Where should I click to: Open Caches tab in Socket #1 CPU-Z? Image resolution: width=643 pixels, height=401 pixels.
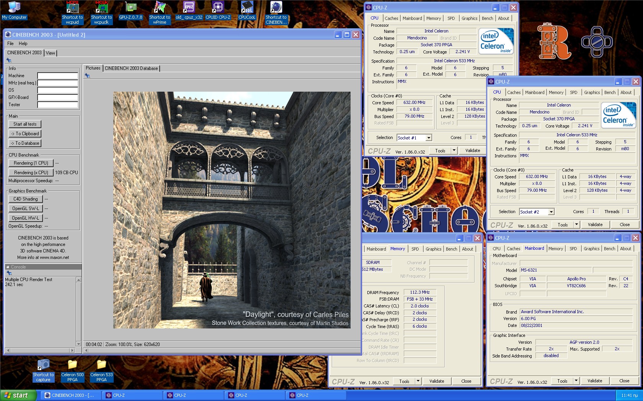click(x=391, y=18)
